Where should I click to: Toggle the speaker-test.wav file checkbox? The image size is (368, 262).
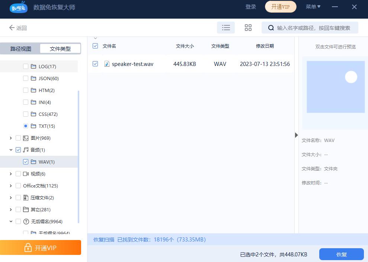95,64
